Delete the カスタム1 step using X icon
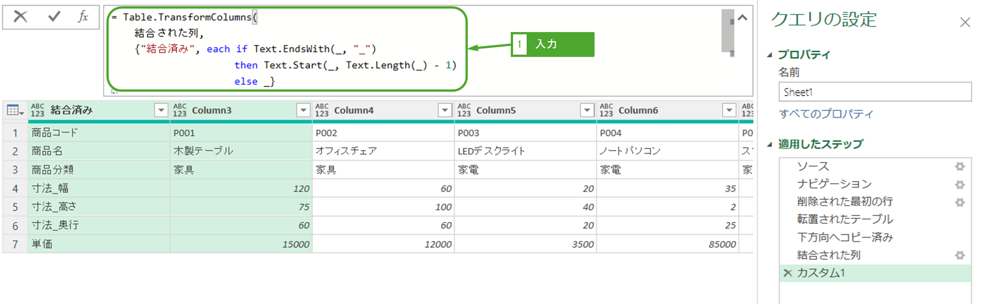984x304 pixels. pos(788,273)
